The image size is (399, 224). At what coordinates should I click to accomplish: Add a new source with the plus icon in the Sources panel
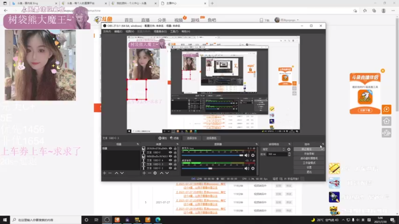[144, 173]
